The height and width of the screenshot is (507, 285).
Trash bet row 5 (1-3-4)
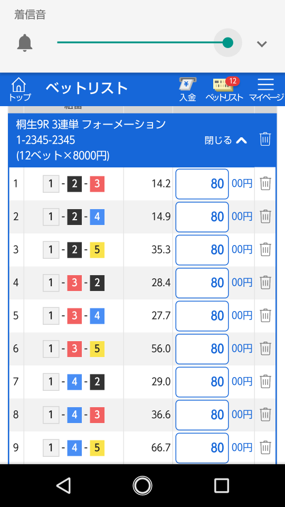pos(265,316)
